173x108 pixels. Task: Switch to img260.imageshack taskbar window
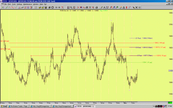click(x=40, y=106)
